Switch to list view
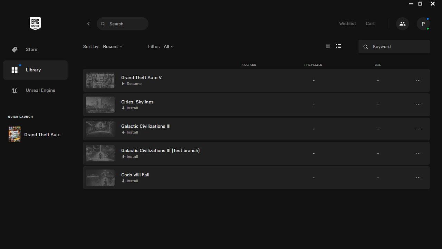This screenshot has height=249, width=442. pos(338,46)
